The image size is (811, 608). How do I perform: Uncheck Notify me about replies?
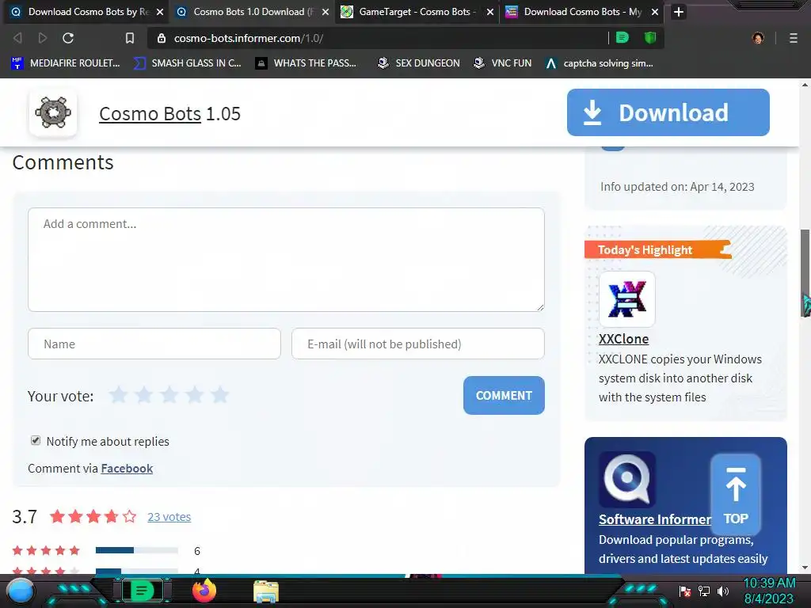pos(35,440)
